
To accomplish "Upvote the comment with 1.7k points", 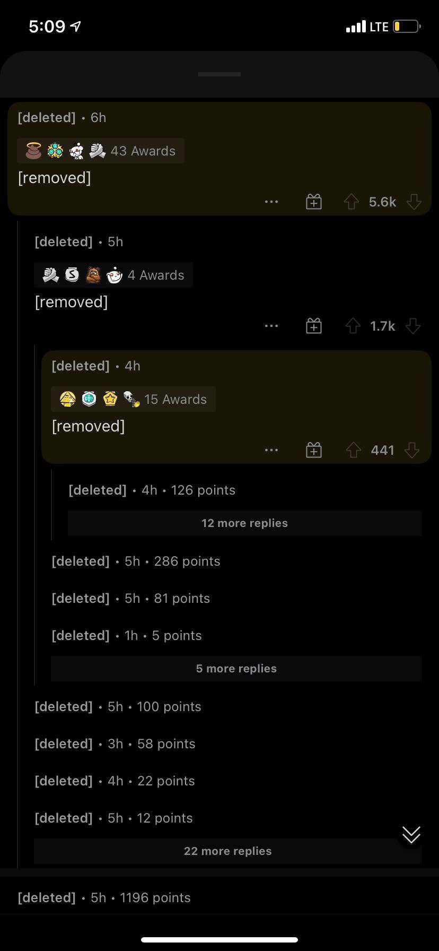I will coord(353,326).
